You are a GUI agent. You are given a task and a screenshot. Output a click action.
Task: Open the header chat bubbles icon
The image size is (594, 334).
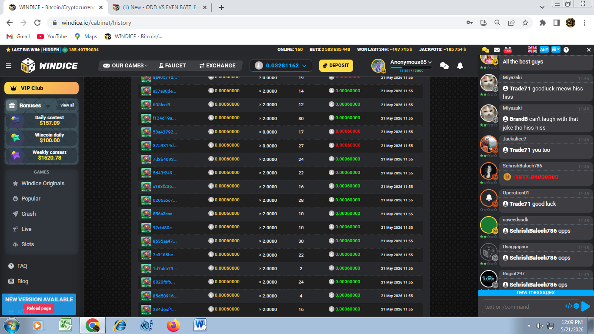pos(444,66)
